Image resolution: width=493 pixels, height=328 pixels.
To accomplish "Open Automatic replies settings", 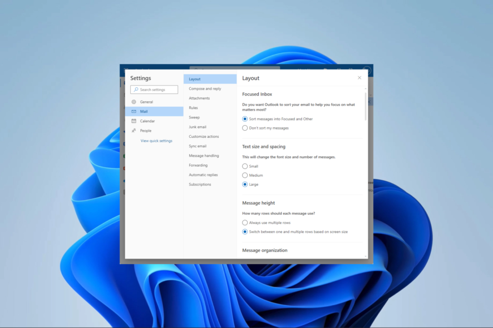I will click(210, 175).
